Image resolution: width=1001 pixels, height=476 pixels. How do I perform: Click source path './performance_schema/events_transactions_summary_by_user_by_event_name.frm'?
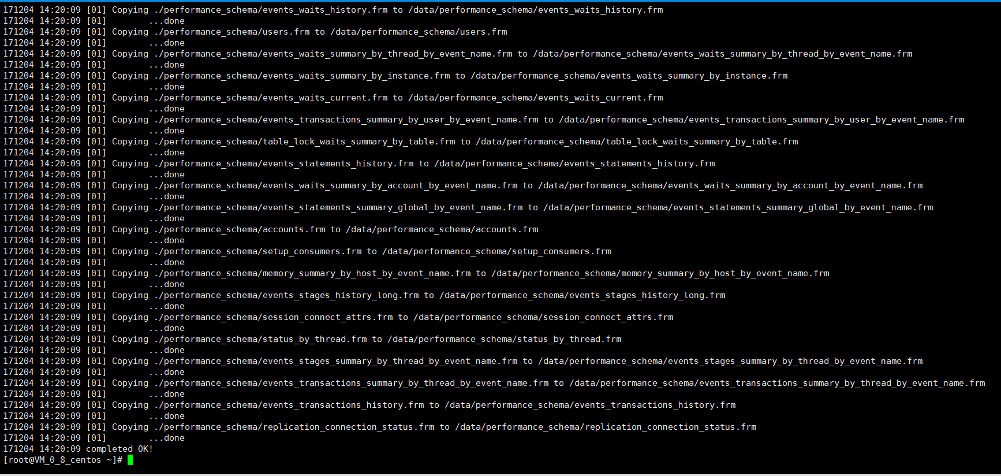pyautogui.click(x=346, y=120)
